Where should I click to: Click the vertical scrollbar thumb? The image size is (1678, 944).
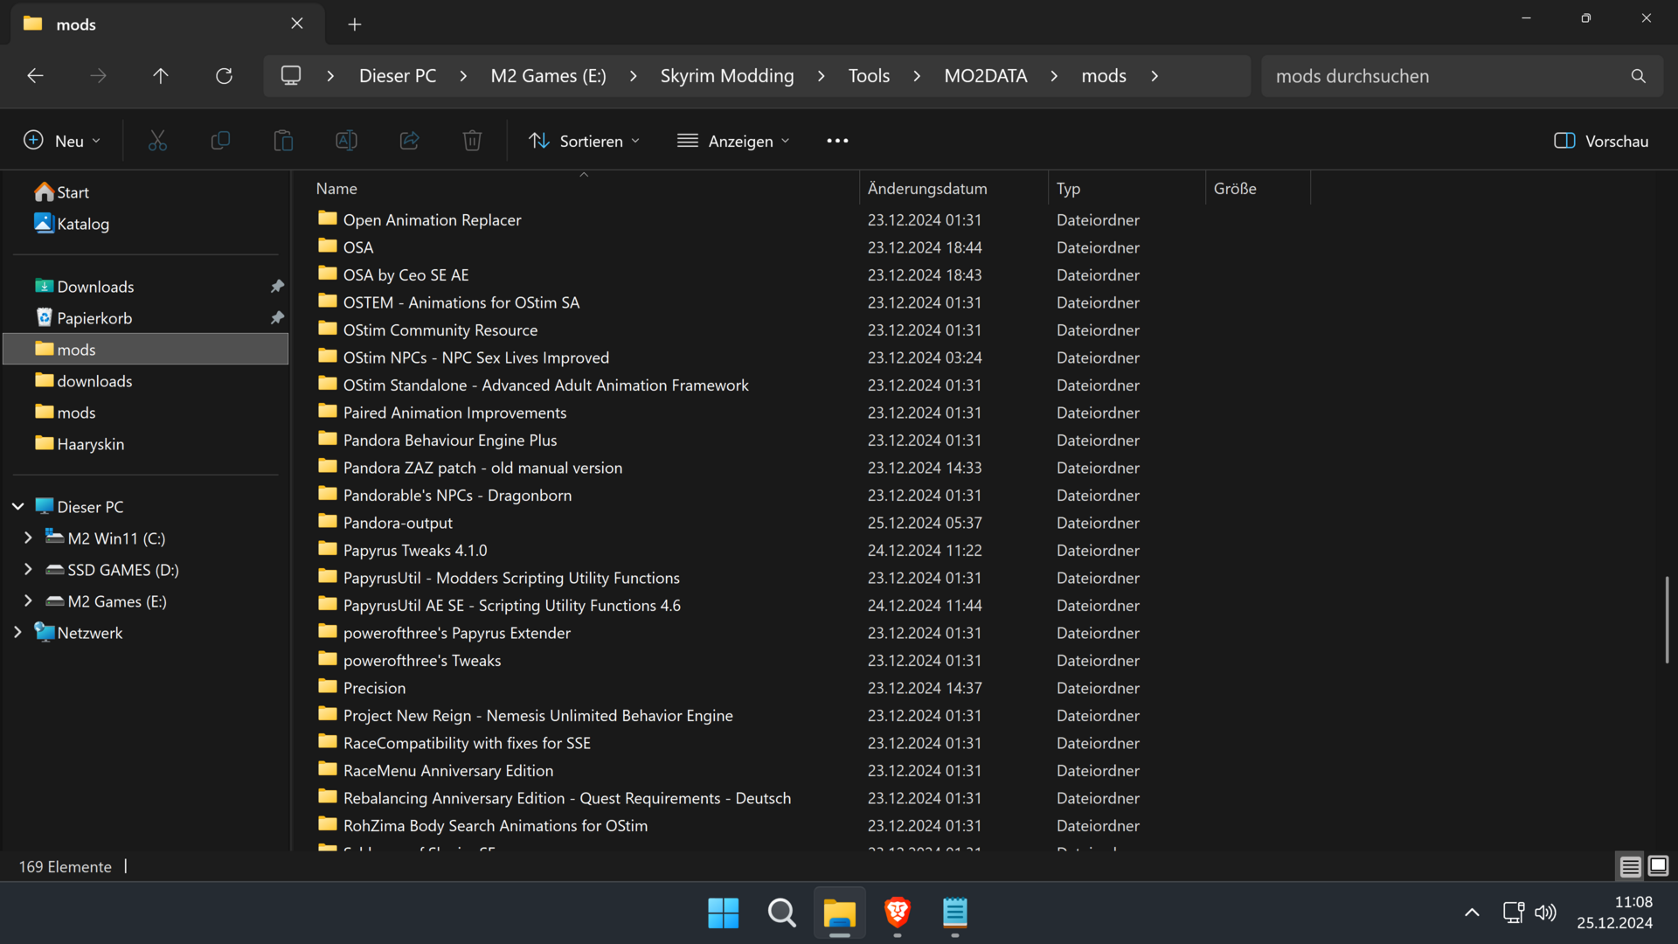pos(1667,620)
